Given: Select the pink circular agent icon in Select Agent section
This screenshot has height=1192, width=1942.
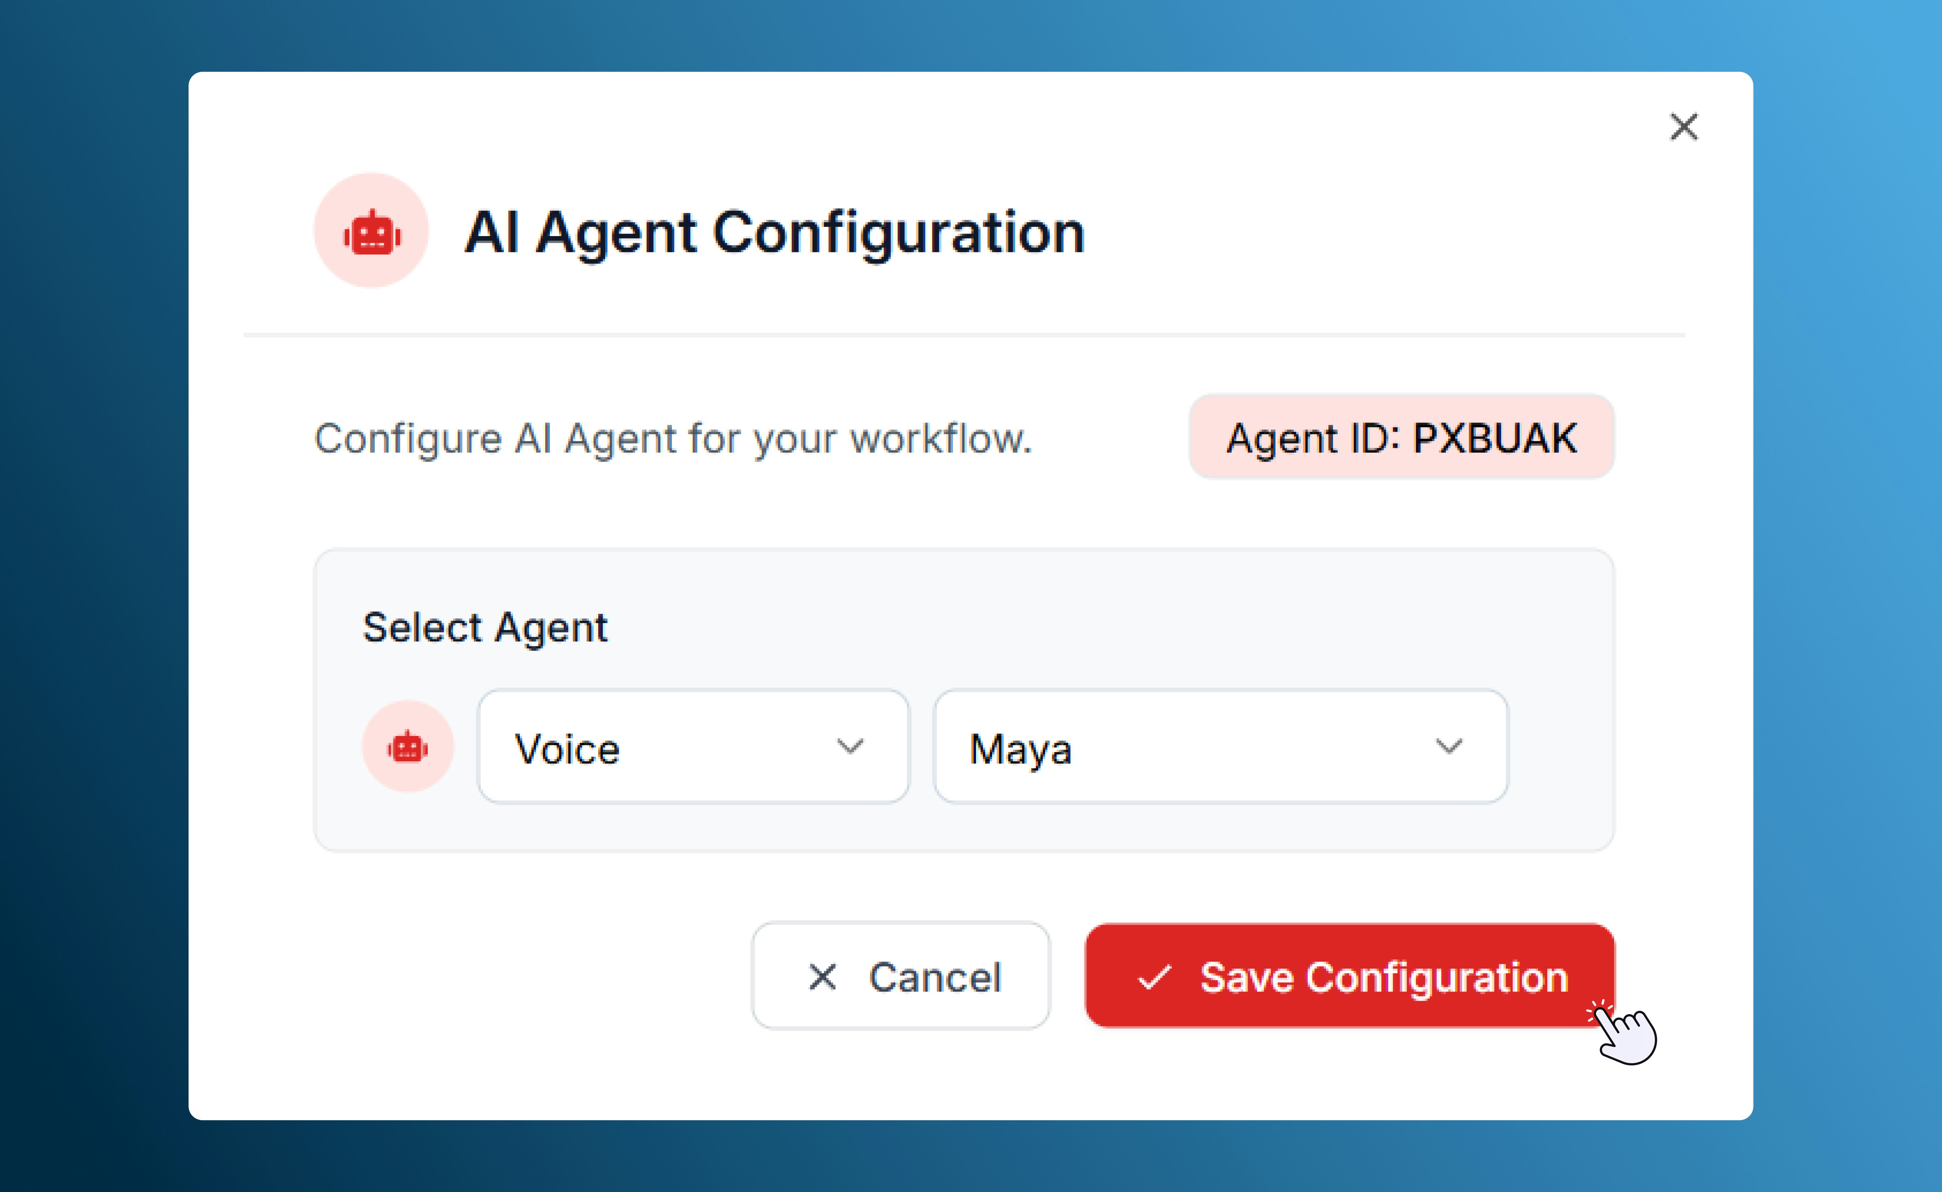Looking at the screenshot, I should 407,747.
